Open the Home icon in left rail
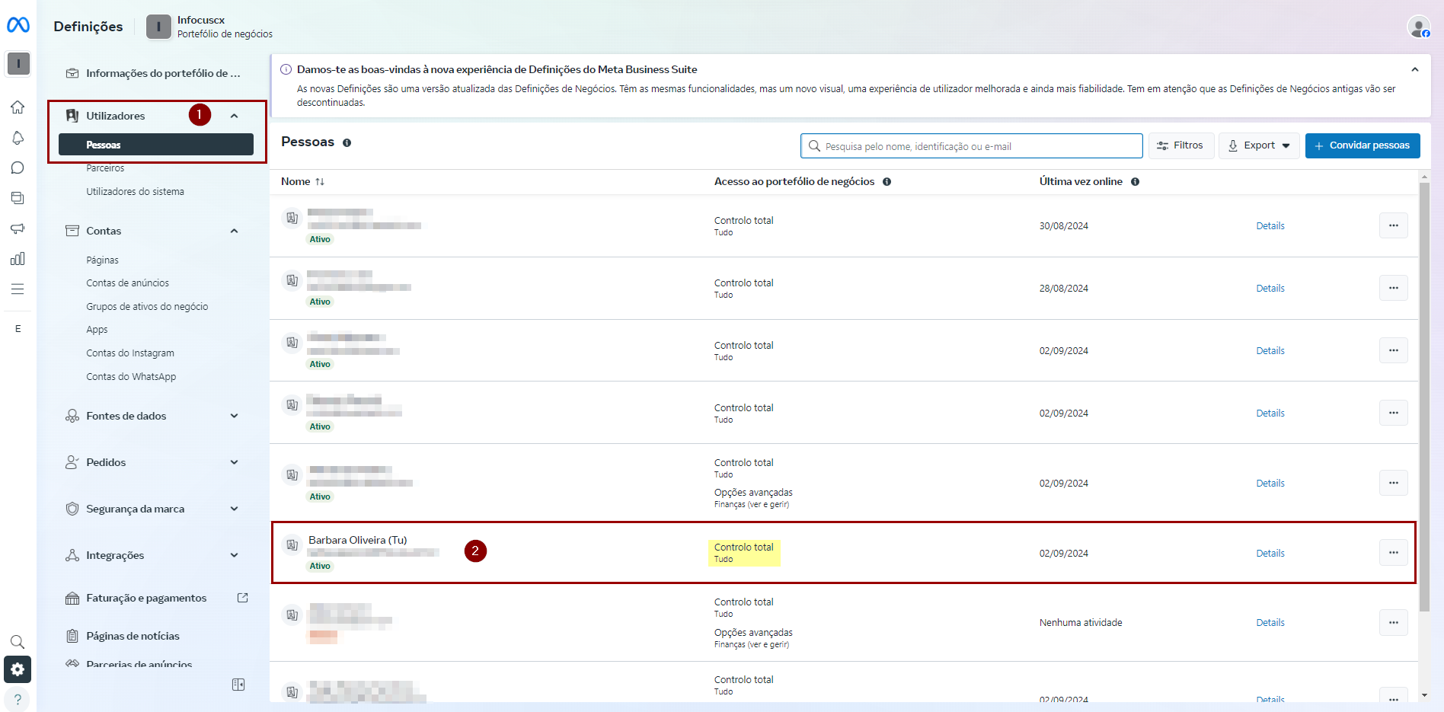This screenshot has width=1444, height=712. pyautogui.click(x=18, y=107)
